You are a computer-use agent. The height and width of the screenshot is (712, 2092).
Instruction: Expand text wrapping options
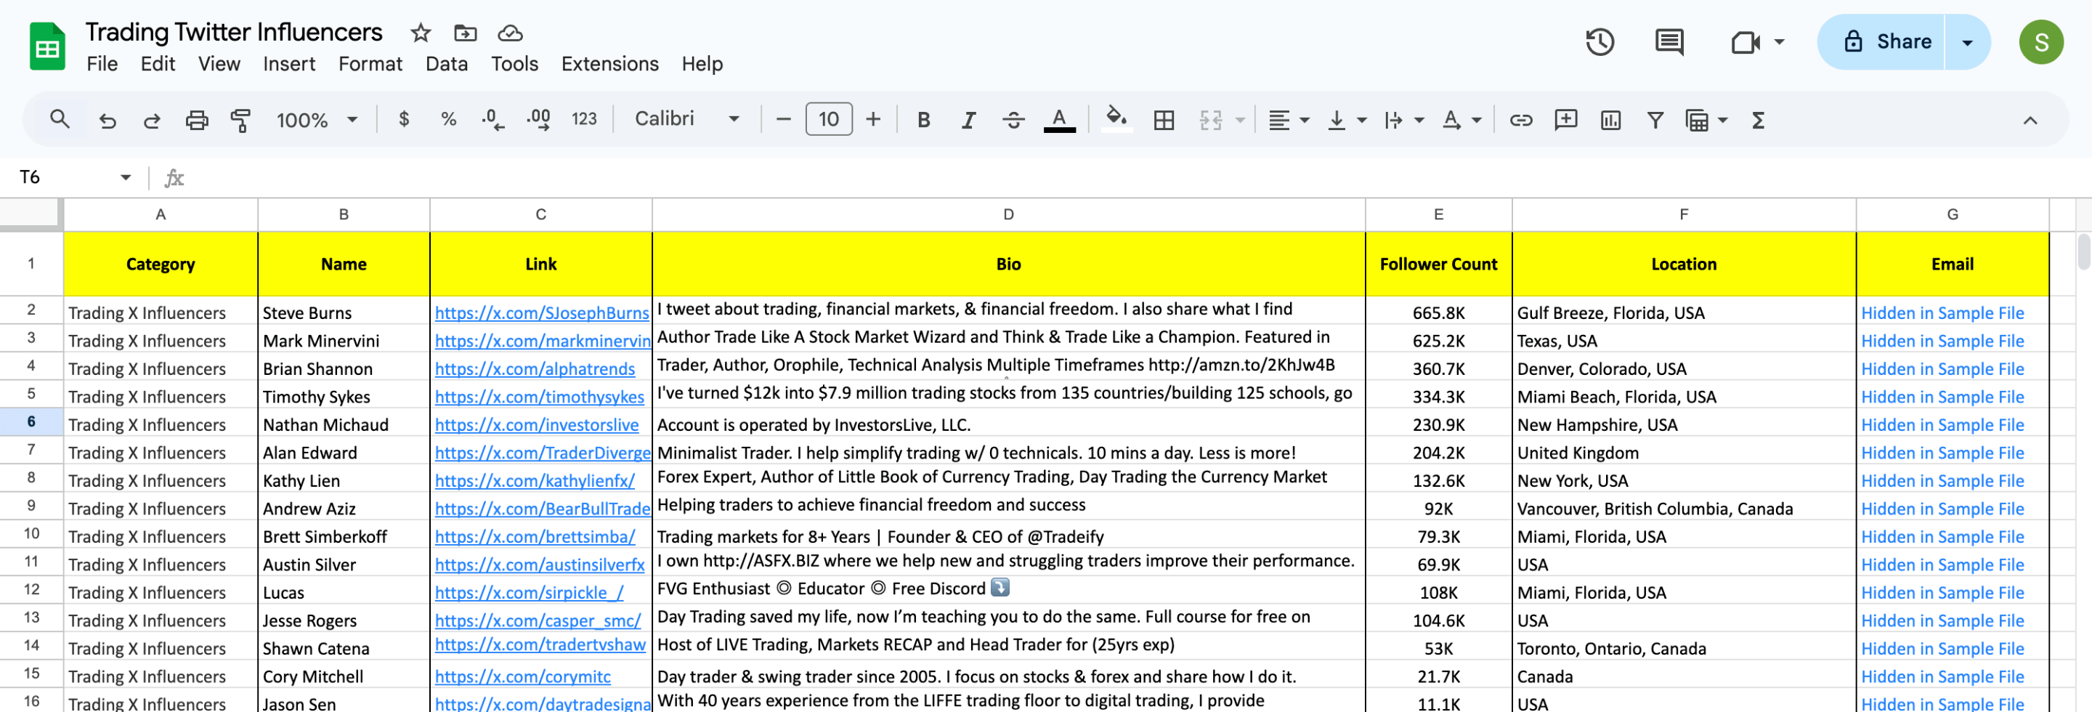pyautogui.click(x=1419, y=120)
